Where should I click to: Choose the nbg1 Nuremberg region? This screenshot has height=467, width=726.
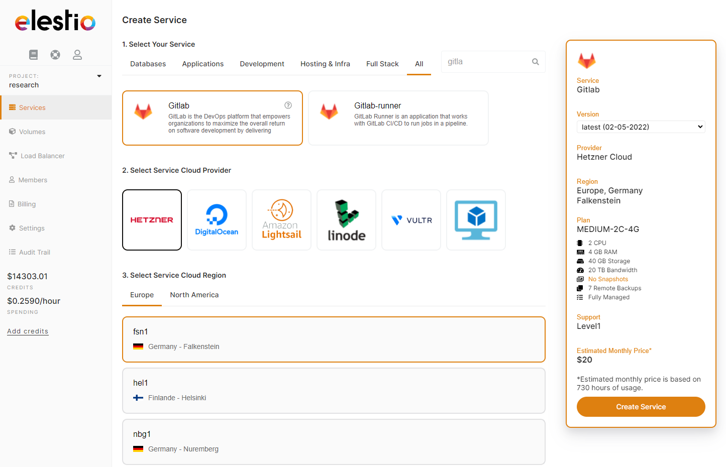(334, 441)
